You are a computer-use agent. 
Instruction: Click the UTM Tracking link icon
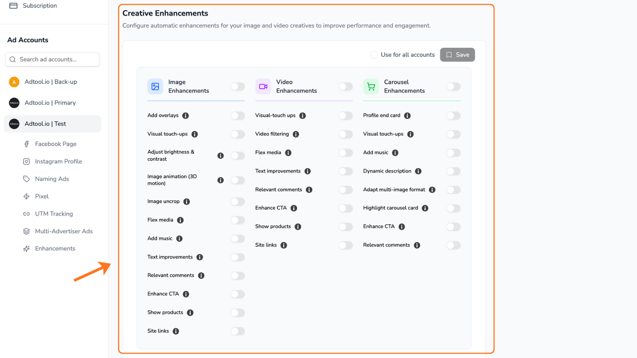pyautogui.click(x=26, y=214)
